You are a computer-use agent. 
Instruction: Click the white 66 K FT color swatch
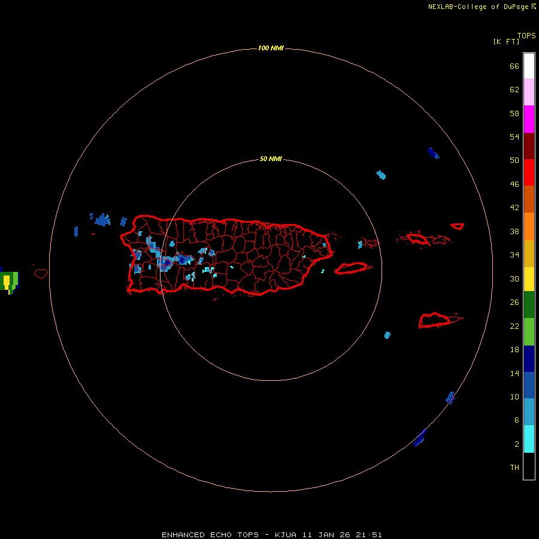point(529,66)
